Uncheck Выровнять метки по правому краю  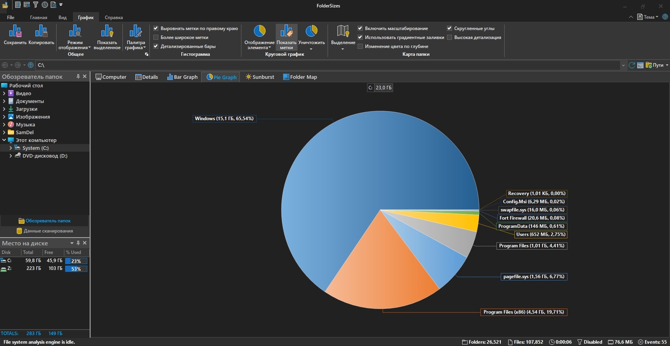point(156,28)
